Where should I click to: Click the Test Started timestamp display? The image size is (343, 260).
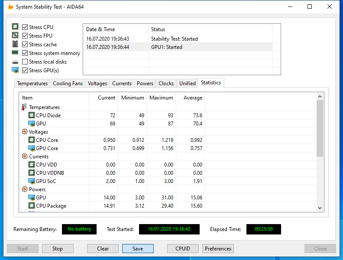[x=169, y=229]
